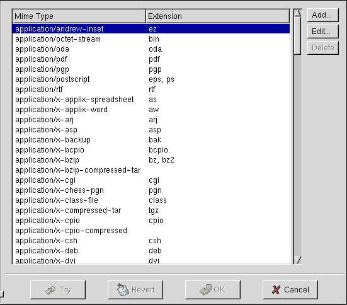Viewport: 347px width, 305px height.
Task: Click the scrollbar down arrow
Action: [298, 260]
